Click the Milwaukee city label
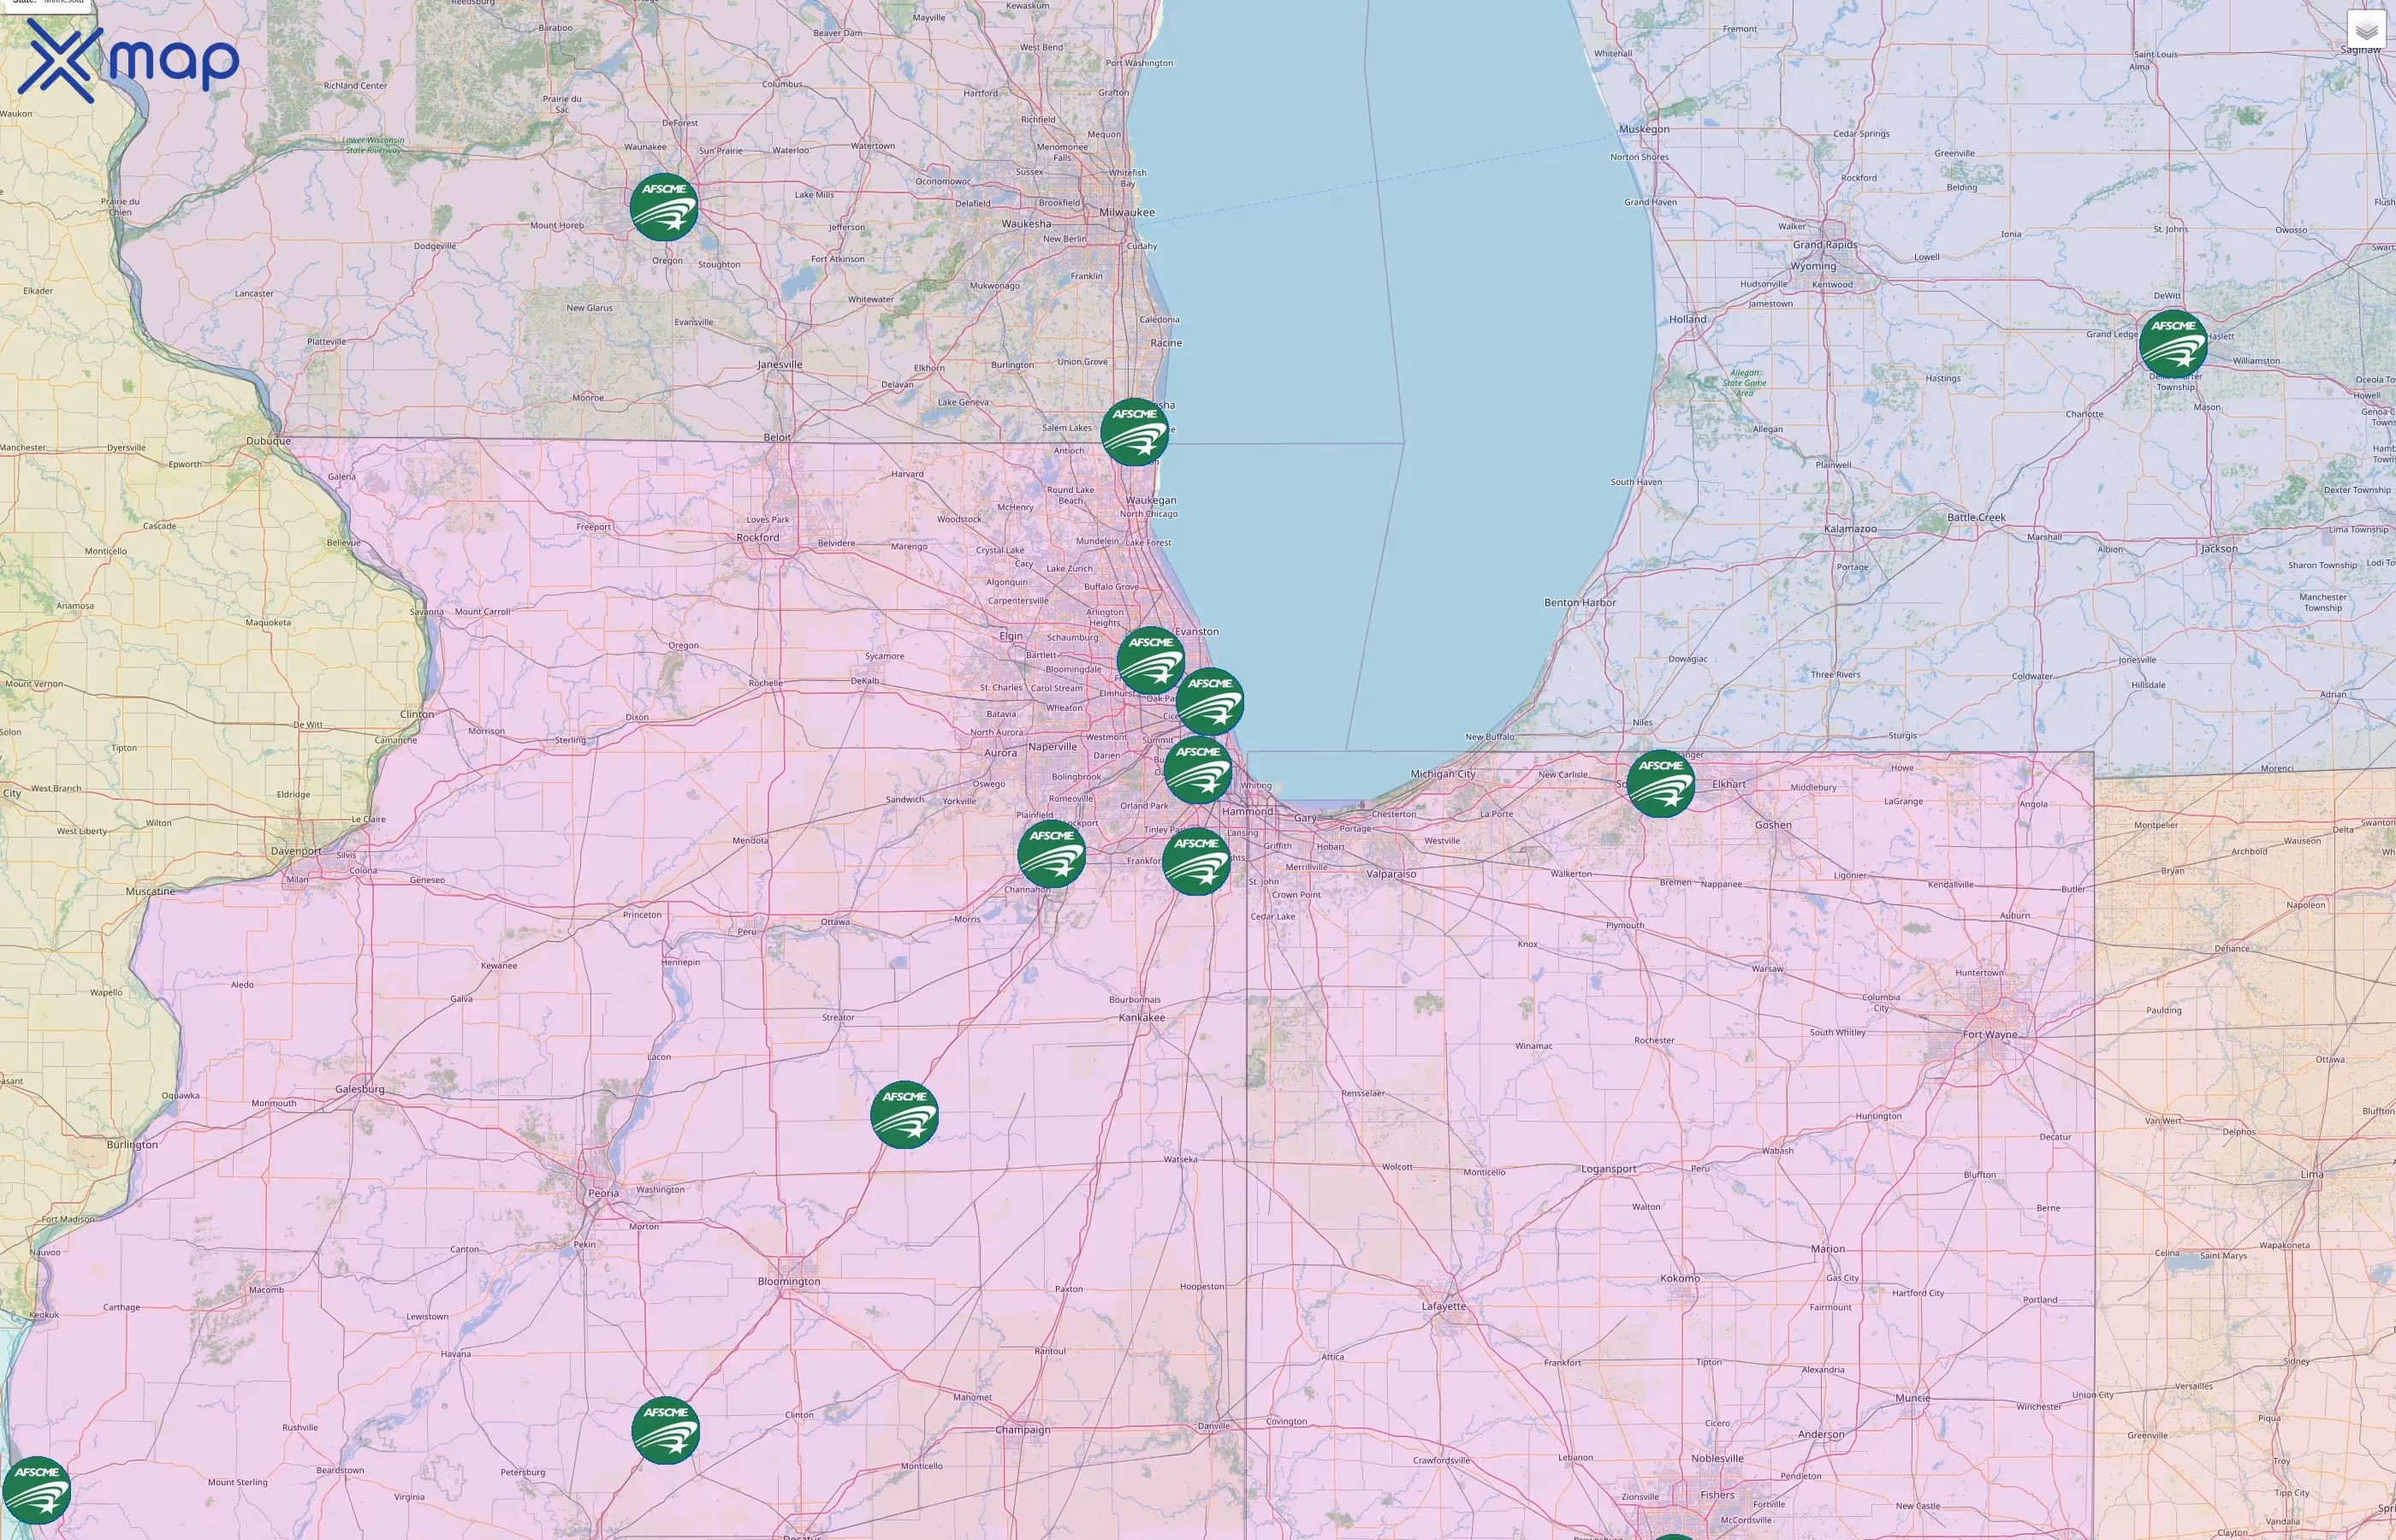The width and height of the screenshot is (2396, 1540). 1127,212
